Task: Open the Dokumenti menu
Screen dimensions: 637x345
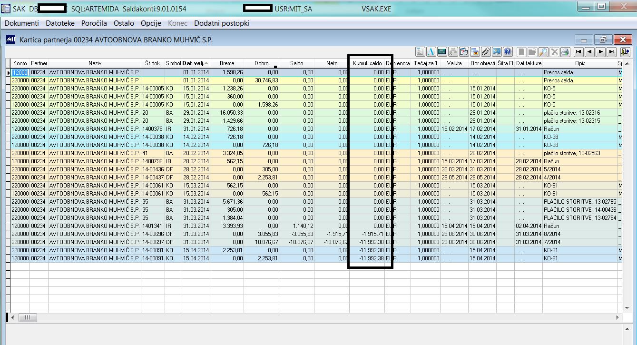Action: (22, 23)
